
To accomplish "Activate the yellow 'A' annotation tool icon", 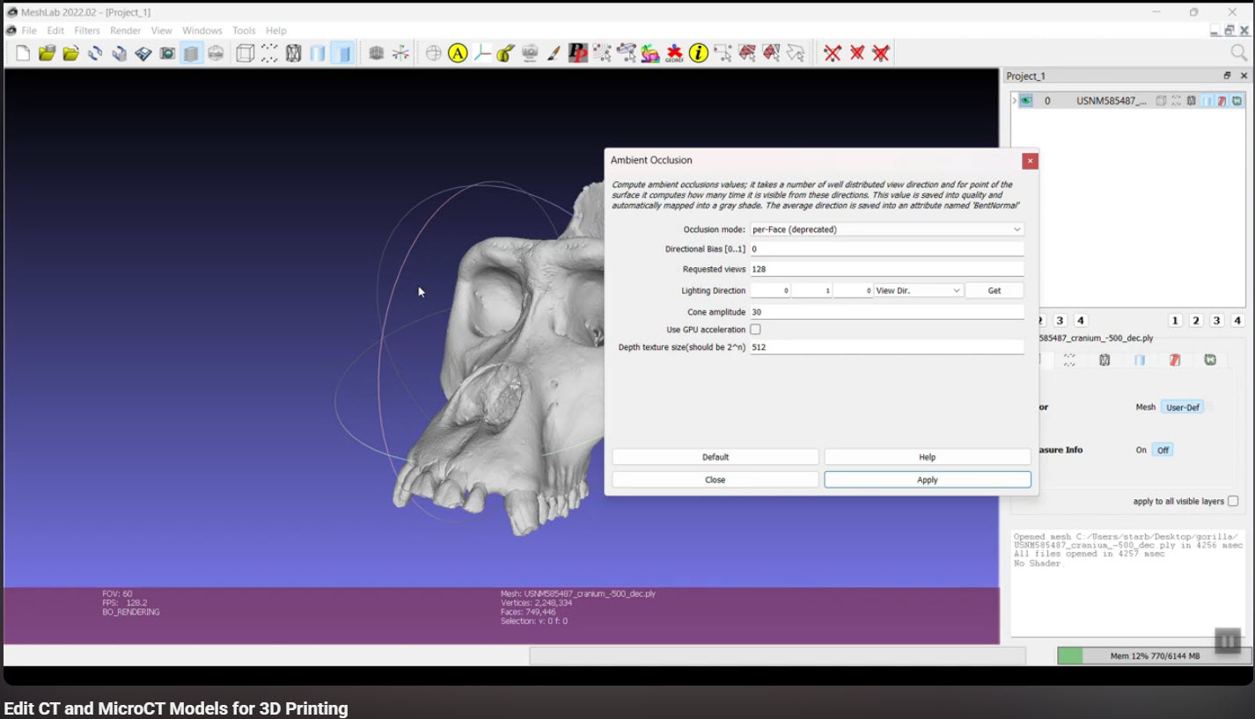I will pyautogui.click(x=458, y=54).
